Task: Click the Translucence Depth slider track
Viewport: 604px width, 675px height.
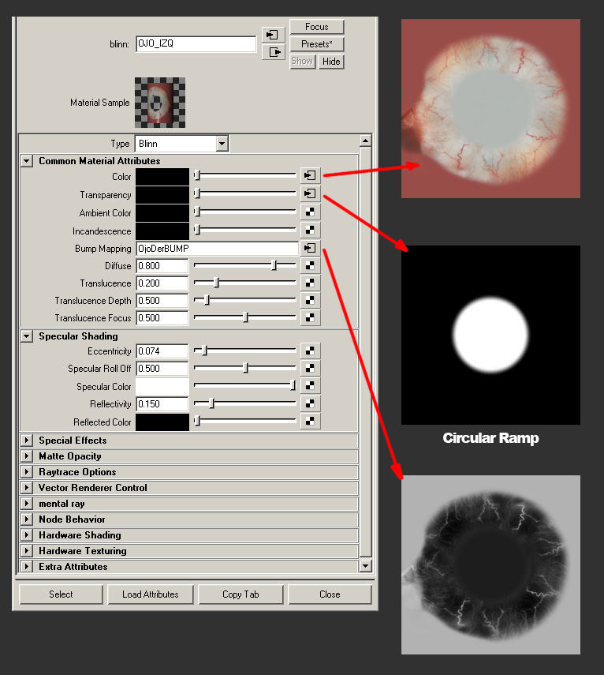Action: (245, 300)
